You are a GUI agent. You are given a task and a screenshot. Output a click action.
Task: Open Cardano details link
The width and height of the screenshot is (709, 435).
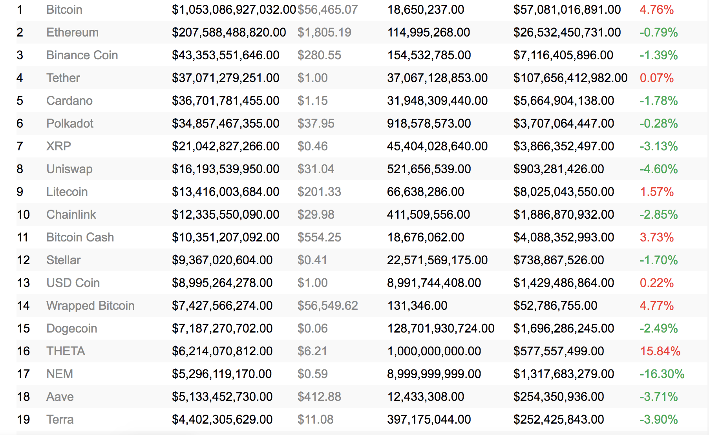coord(69,101)
